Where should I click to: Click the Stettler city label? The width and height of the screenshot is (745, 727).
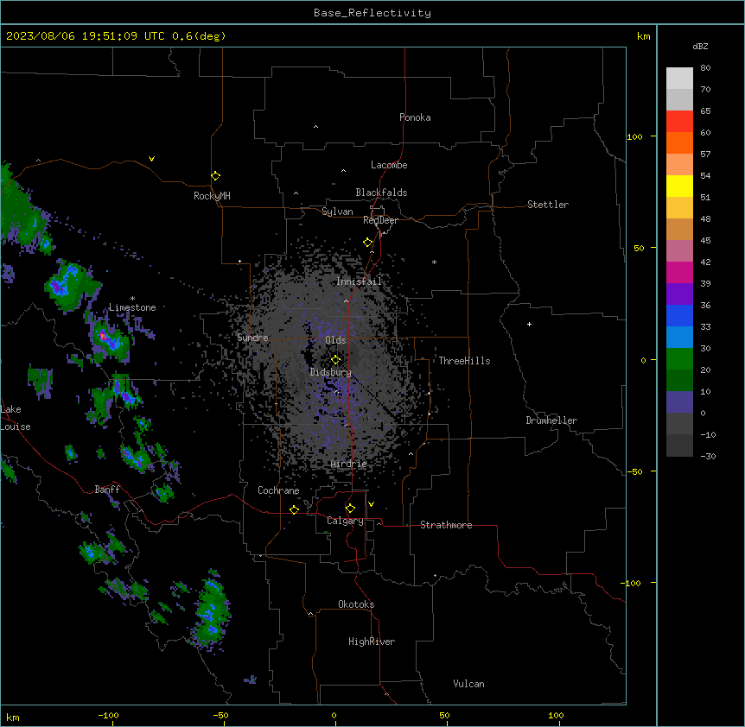pos(548,205)
